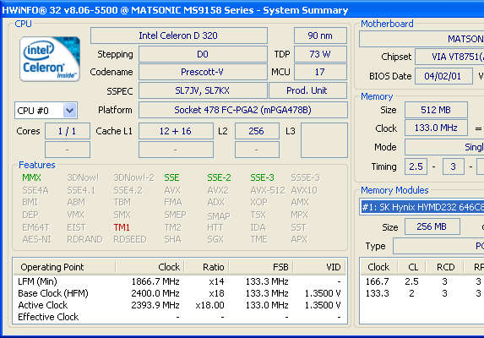Click the 90 nm process field
The width and height of the screenshot is (484, 338).
[320, 35]
